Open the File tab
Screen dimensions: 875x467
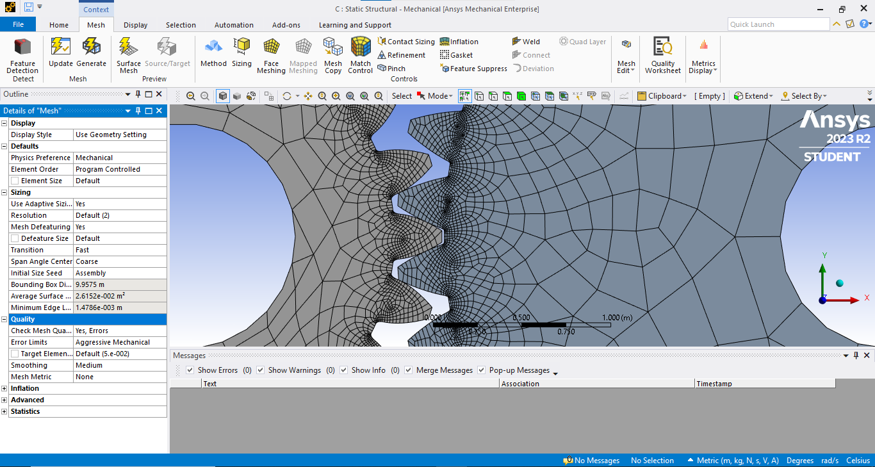coord(18,24)
